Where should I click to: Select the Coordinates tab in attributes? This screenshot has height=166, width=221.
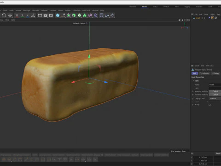[204, 73]
